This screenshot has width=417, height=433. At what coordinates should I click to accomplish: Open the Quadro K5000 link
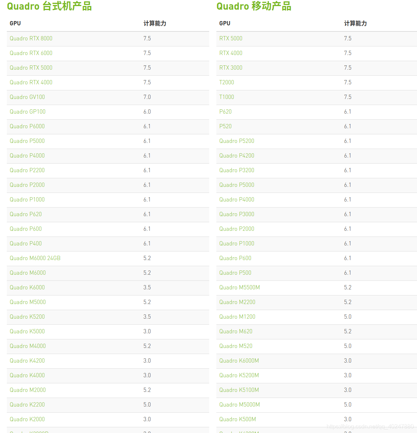coord(27,332)
